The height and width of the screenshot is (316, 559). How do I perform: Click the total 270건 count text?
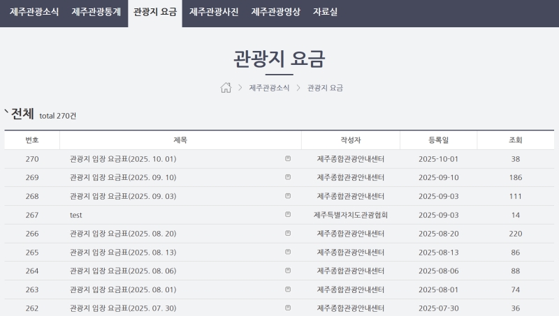click(x=58, y=116)
